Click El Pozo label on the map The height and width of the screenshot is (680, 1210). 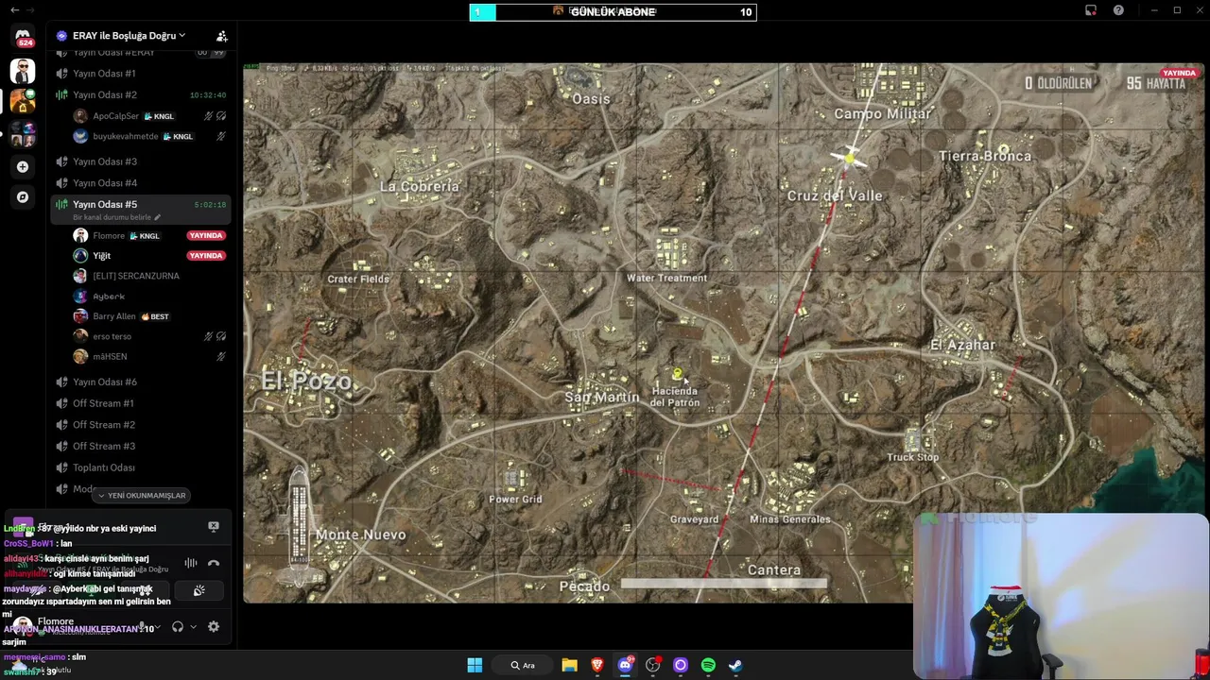tap(306, 382)
